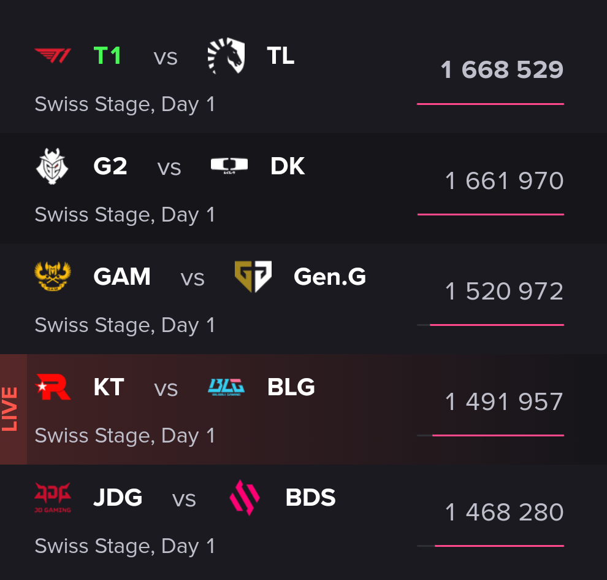
Task: Click the pink BDS logo
Action: 245,498
